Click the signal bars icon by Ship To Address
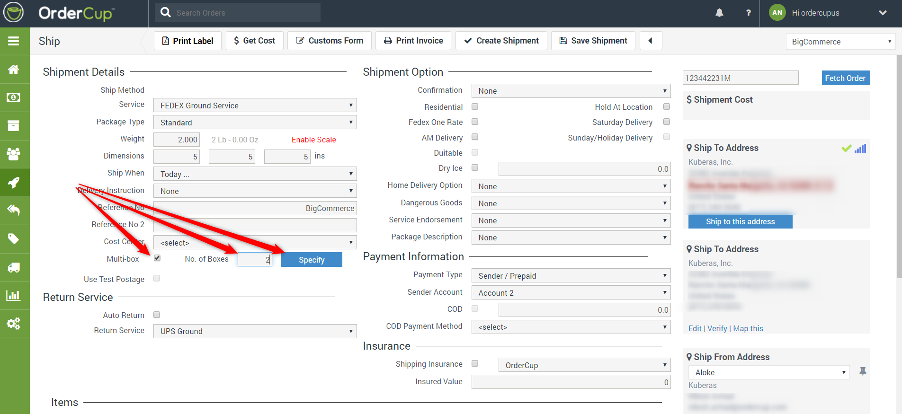The image size is (902, 414). pyautogui.click(x=860, y=149)
